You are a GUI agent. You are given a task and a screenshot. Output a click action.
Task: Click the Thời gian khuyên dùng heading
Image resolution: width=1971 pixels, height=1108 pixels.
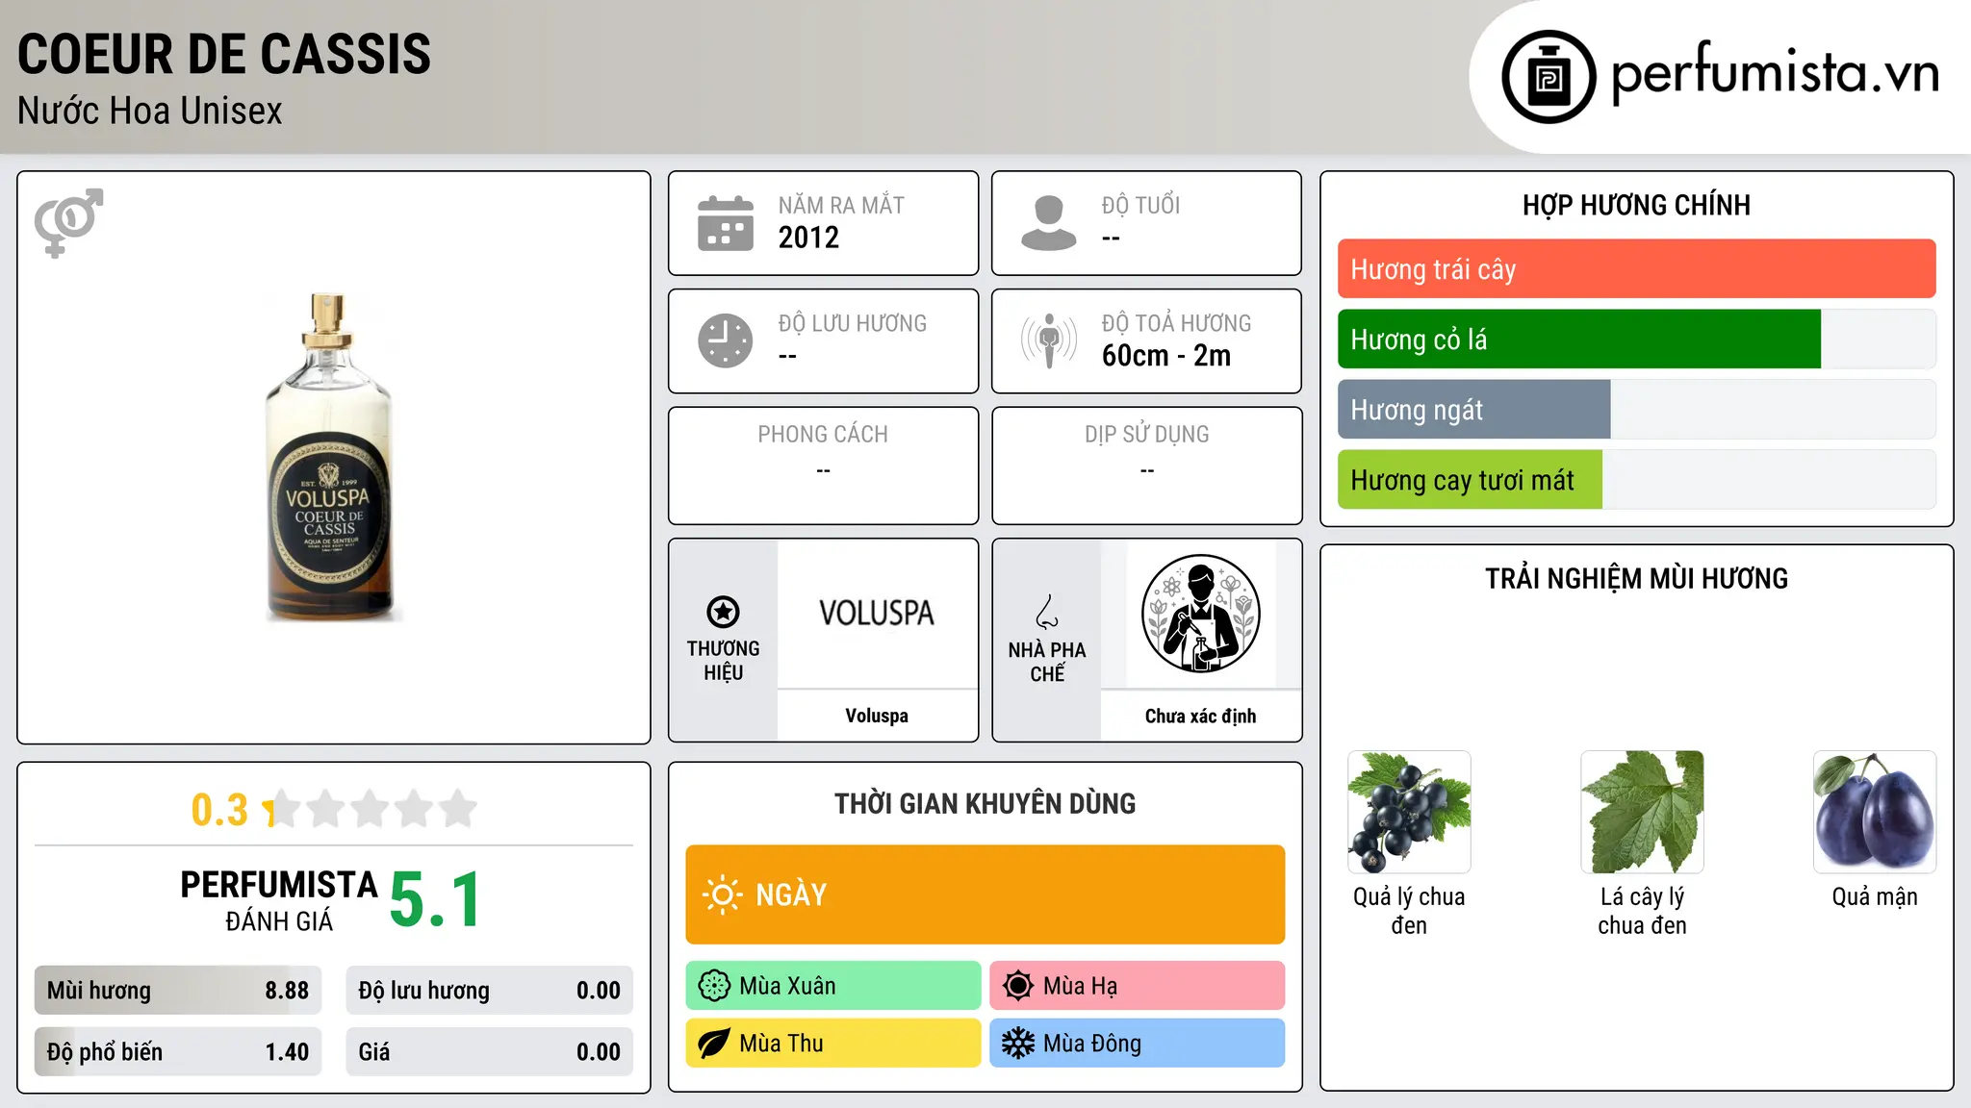coord(985,803)
